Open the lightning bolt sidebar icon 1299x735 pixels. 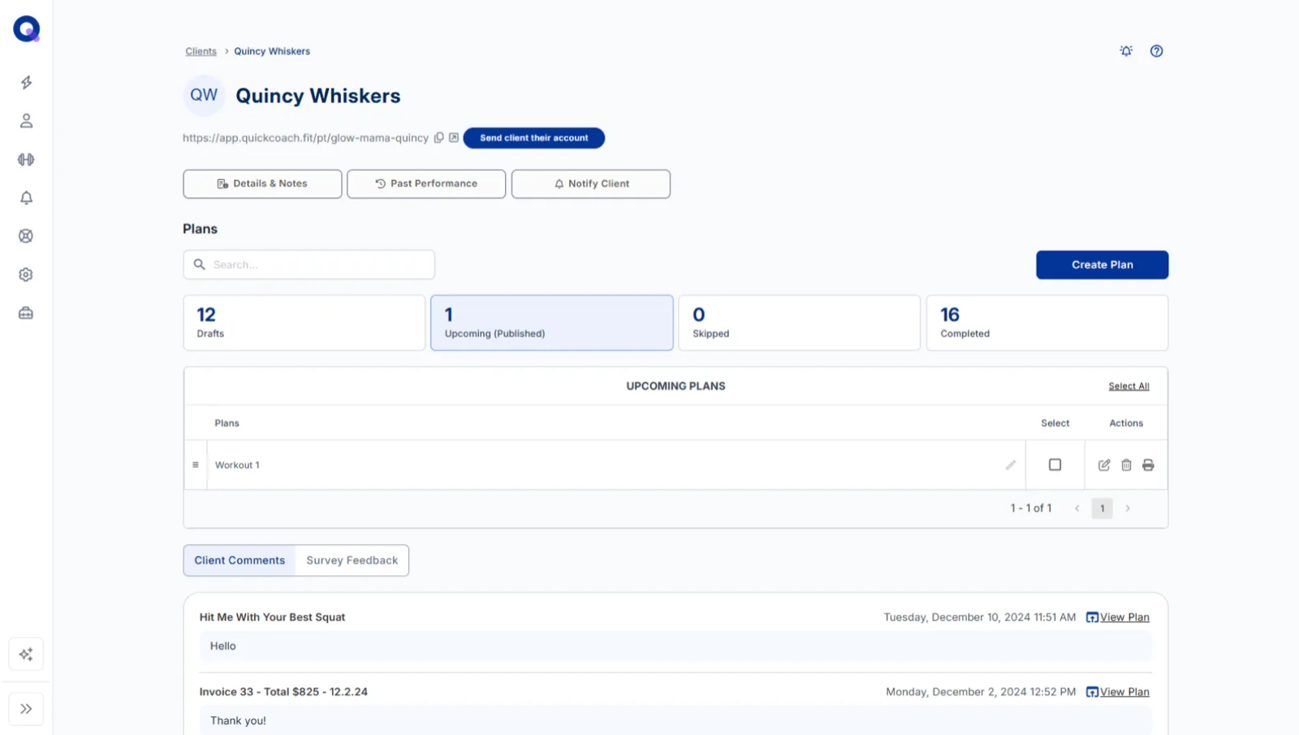[x=26, y=83]
